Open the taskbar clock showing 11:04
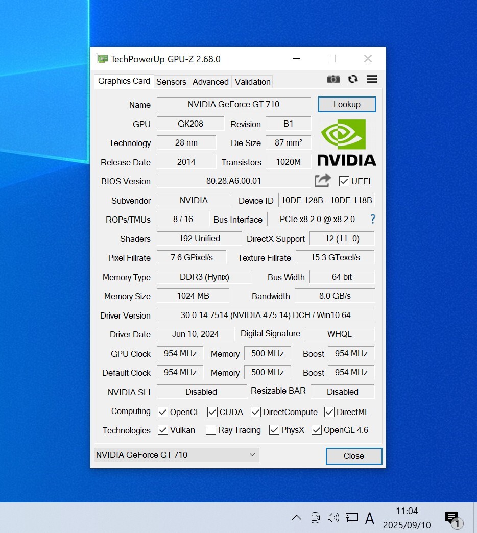This screenshot has width=477, height=533. tap(407, 518)
